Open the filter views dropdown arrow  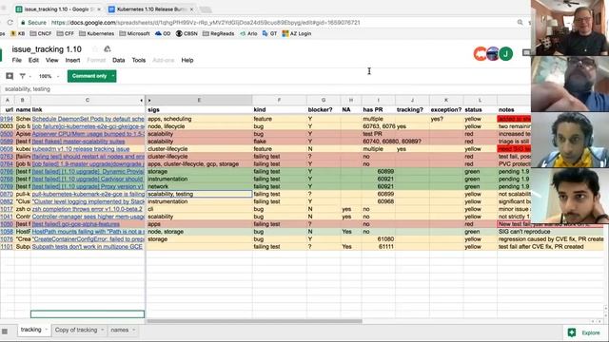29,76
